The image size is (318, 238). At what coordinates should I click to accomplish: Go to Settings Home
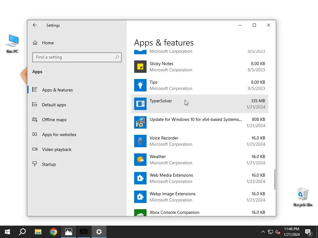tap(48, 43)
